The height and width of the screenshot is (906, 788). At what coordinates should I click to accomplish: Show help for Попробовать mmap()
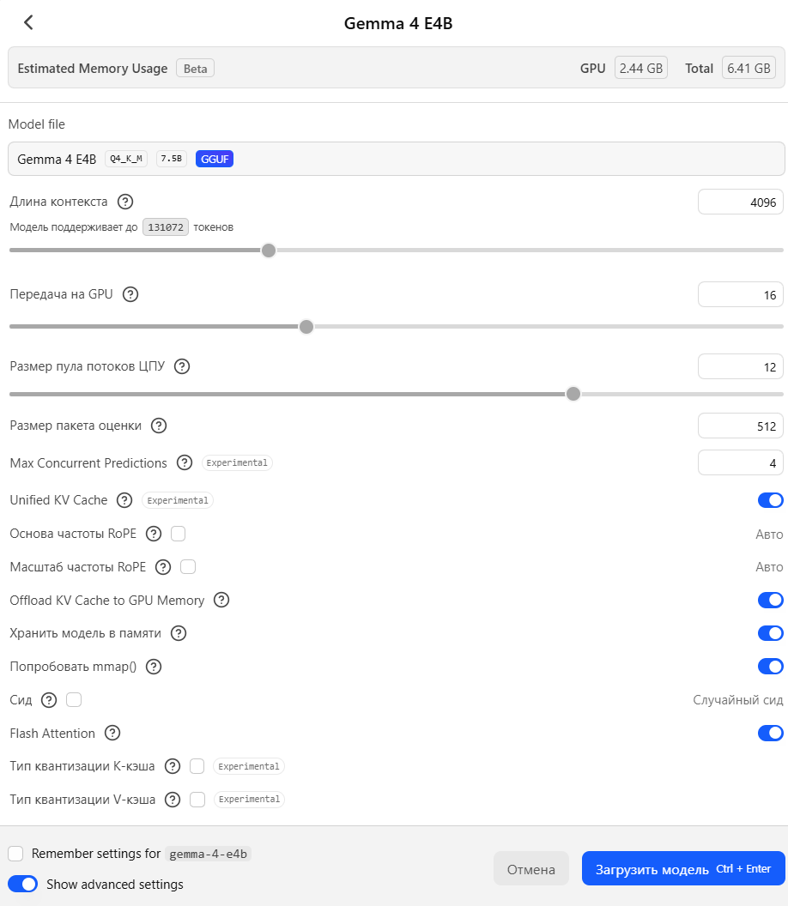pos(155,667)
